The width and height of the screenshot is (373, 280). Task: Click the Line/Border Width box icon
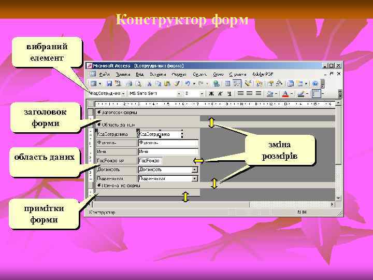(x=316, y=93)
